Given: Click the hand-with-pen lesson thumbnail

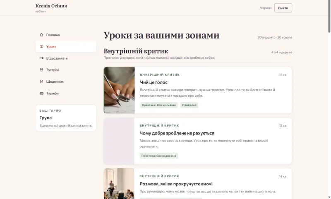Looking at the screenshot, I should pos(119,90).
